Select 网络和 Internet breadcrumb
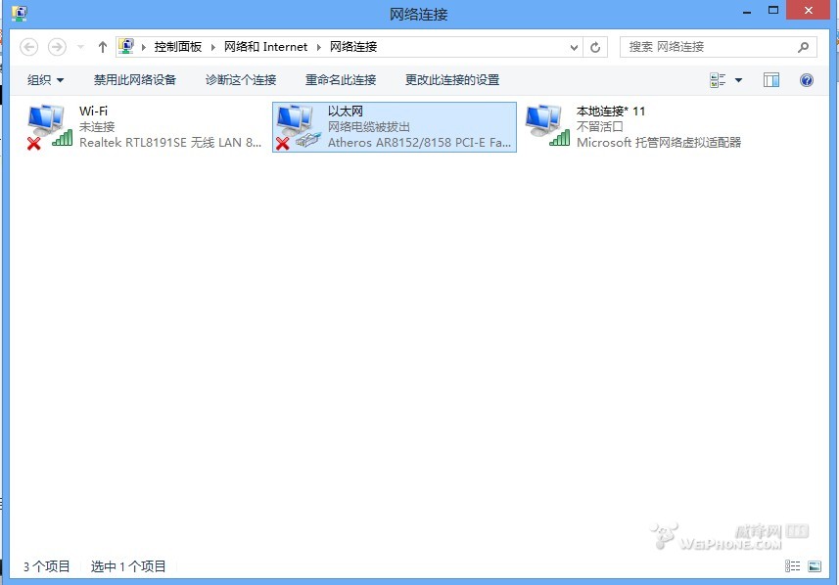 [265, 47]
